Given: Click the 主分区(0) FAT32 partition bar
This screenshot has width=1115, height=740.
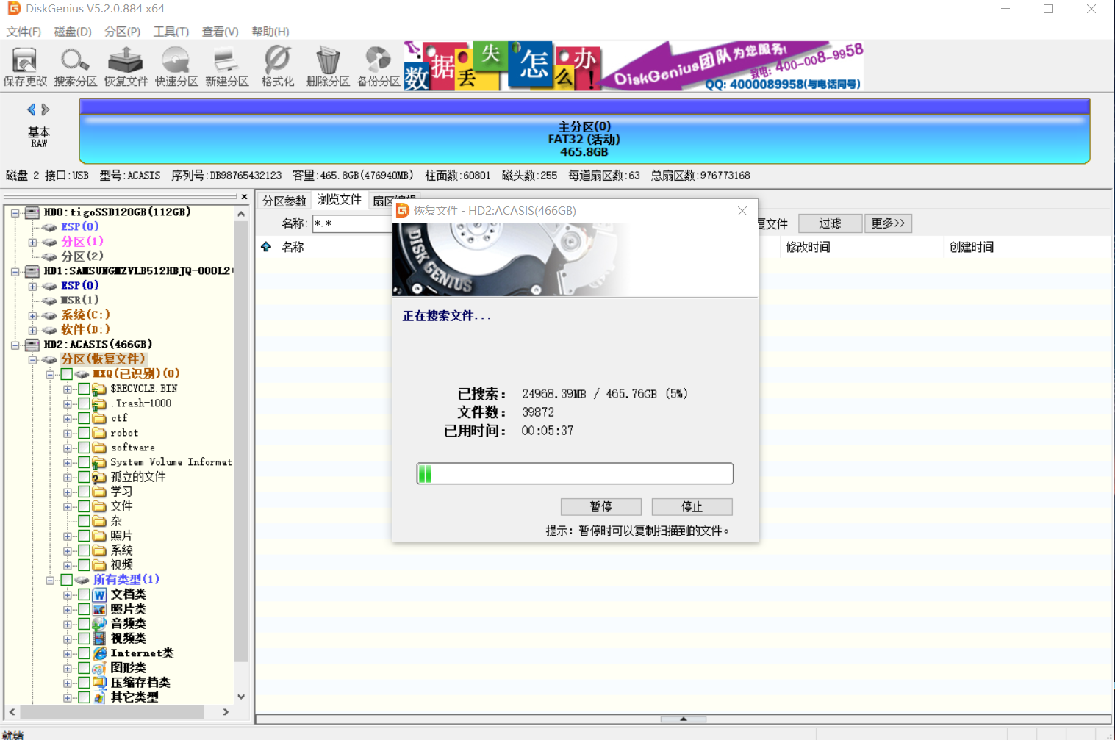Looking at the screenshot, I should pyautogui.click(x=584, y=131).
